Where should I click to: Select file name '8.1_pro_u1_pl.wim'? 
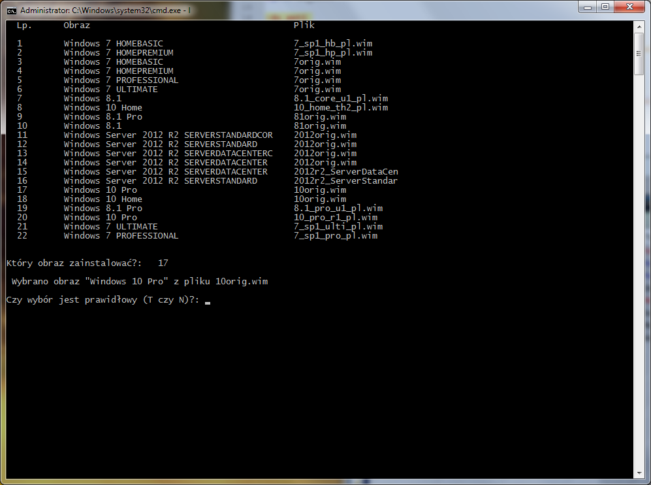(338, 209)
